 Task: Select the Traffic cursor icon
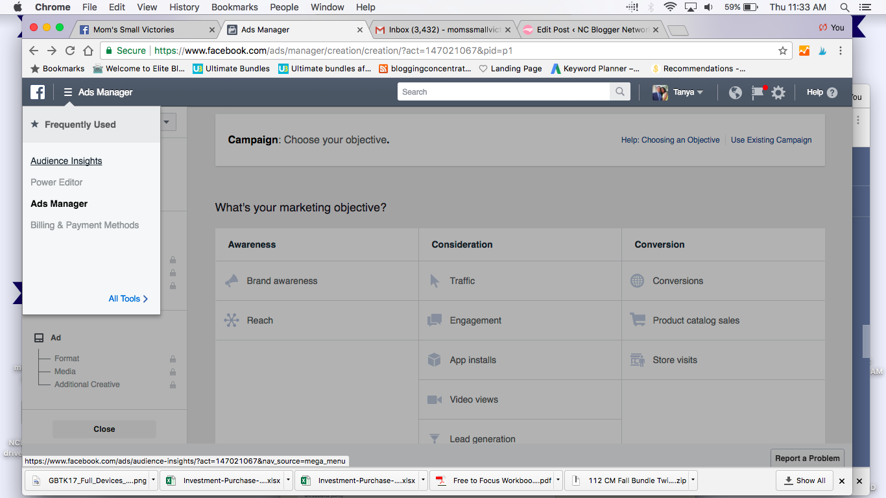point(435,281)
